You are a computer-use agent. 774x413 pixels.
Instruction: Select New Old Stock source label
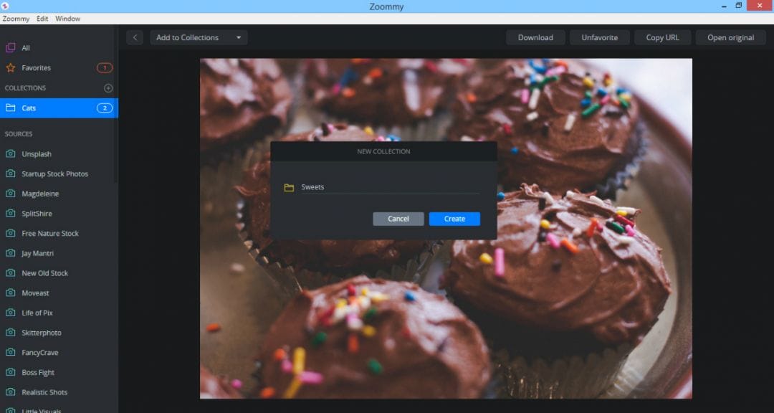44,272
